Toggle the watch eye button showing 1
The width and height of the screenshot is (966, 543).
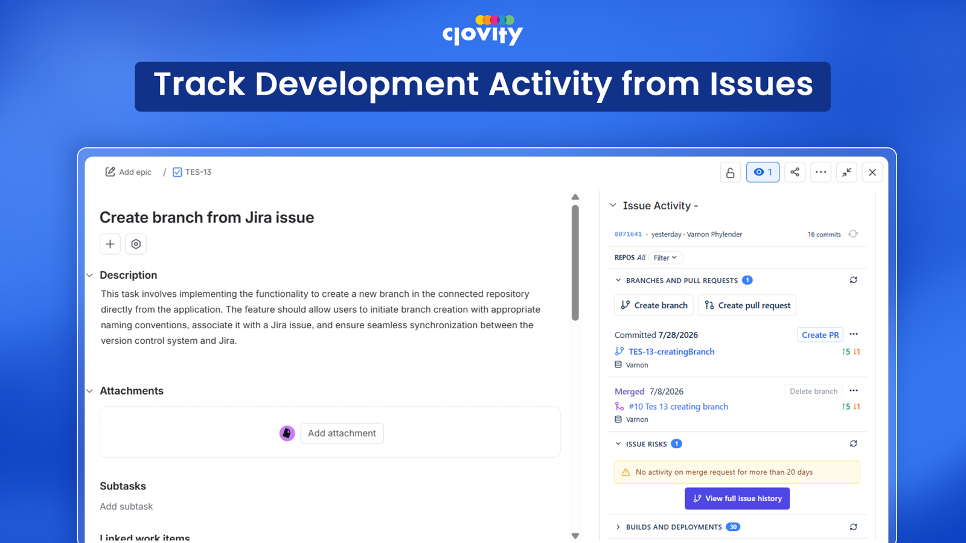coord(763,172)
